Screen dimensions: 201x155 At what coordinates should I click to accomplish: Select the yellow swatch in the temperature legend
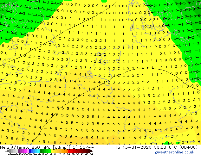(52, 151)
